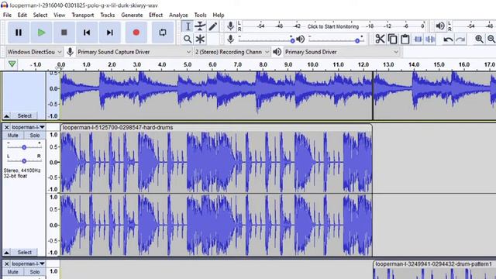Open the Help menu
Image resolution: width=496 pixels, height=279 pixels.
click(x=219, y=15)
